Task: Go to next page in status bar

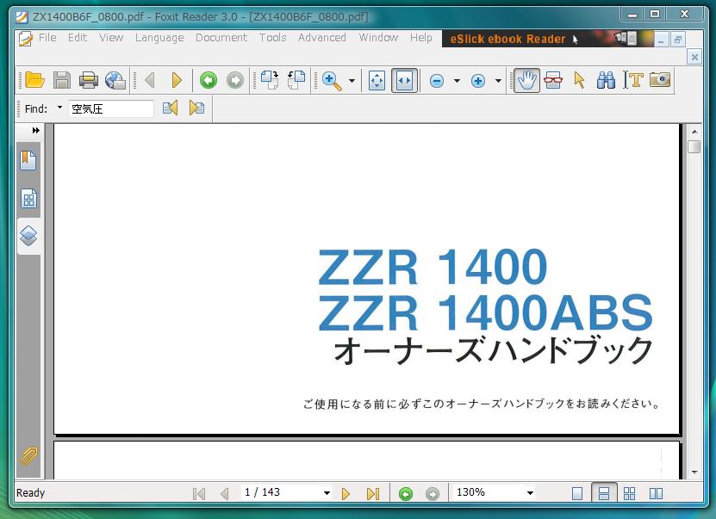Action: pyautogui.click(x=346, y=493)
